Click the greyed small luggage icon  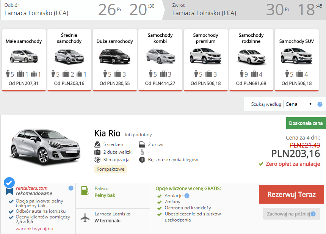[142, 152]
